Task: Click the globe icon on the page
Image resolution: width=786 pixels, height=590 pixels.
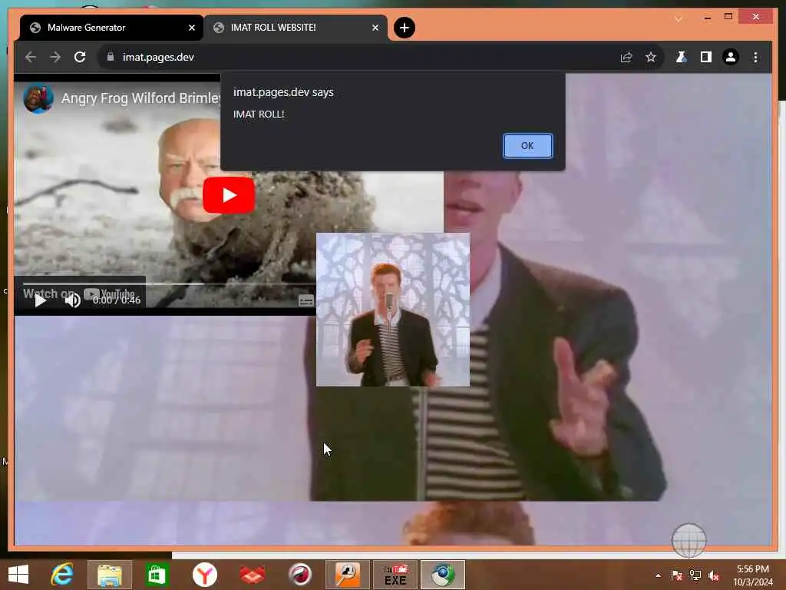Action: (x=689, y=540)
